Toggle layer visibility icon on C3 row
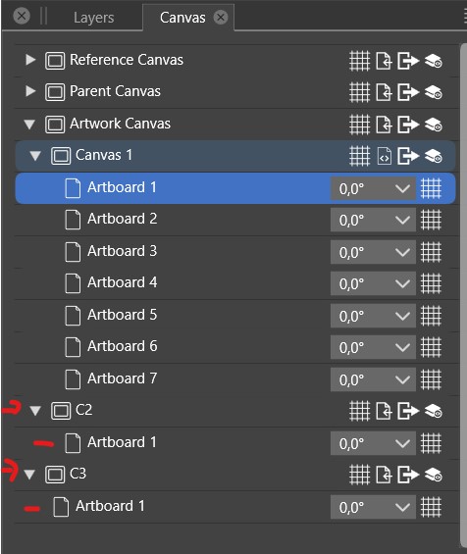This screenshot has width=467, height=554. click(433, 475)
